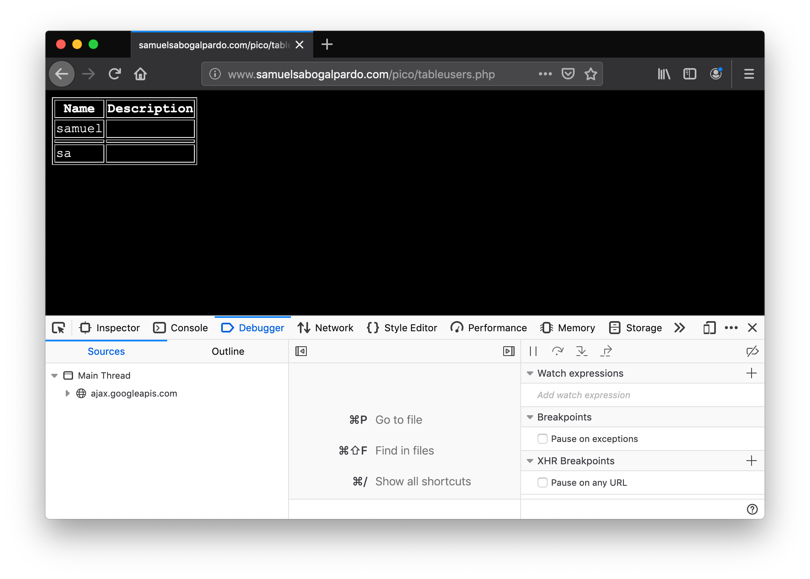
Task: Toggle responsive design mode icon
Action: click(709, 328)
